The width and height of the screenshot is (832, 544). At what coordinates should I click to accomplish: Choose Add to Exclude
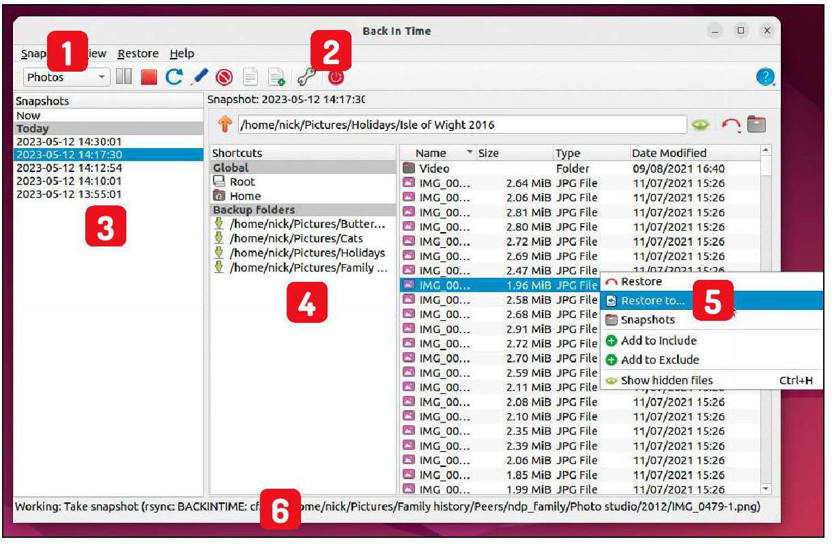[711, 360]
